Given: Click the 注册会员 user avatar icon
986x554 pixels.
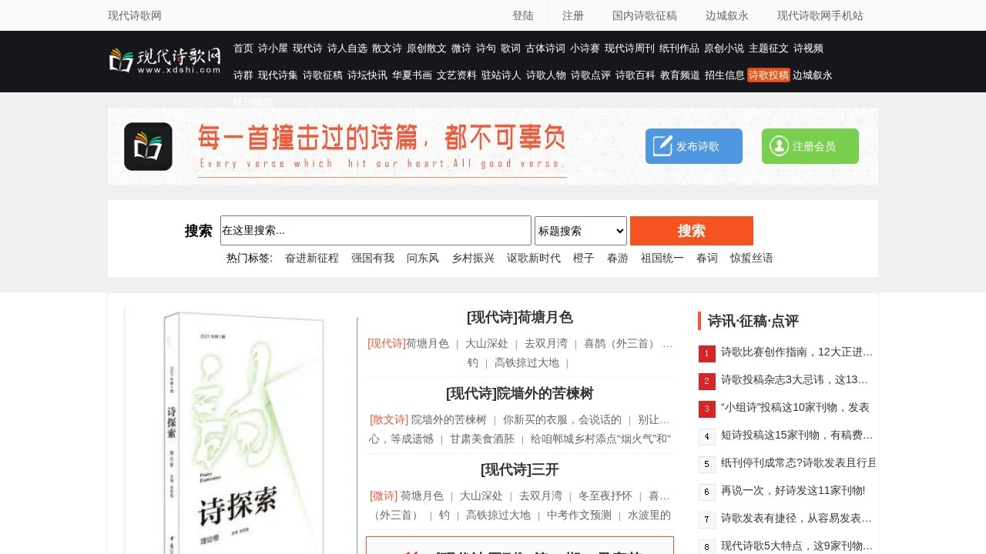Looking at the screenshot, I should (779, 146).
